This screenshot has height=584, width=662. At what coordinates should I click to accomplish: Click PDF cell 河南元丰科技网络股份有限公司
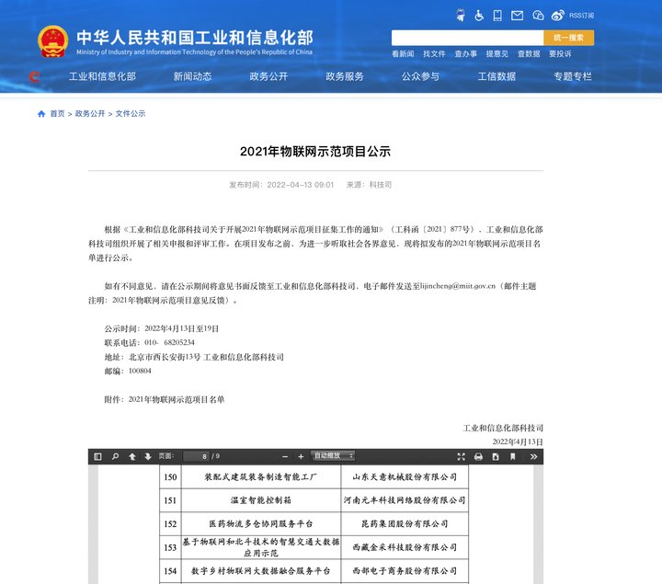click(x=405, y=500)
